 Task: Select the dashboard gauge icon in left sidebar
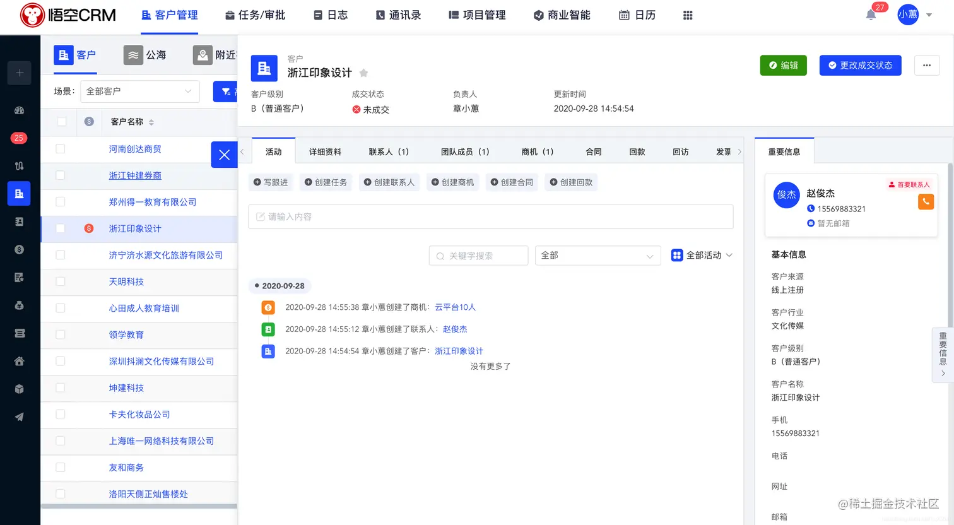click(x=19, y=110)
